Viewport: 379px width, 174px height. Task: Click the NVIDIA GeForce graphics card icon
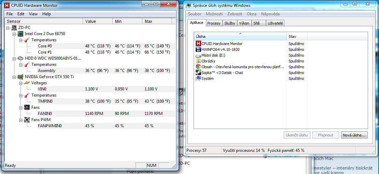21,77
